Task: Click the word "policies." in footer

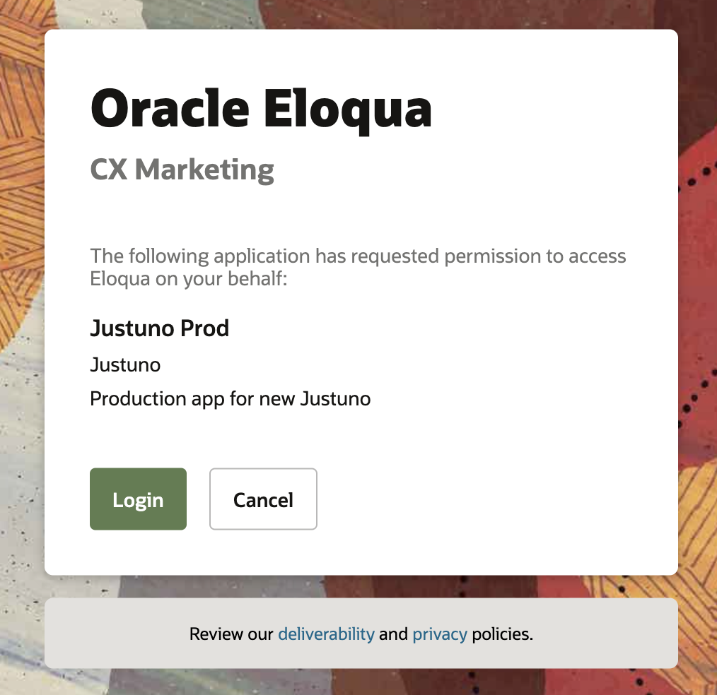Action: click(x=502, y=634)
